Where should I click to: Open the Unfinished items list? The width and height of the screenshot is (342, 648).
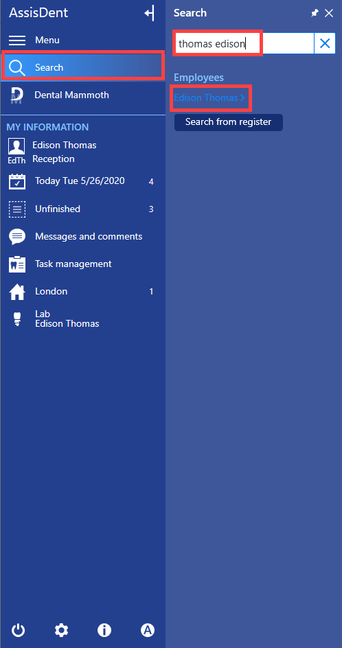point(82,209)
